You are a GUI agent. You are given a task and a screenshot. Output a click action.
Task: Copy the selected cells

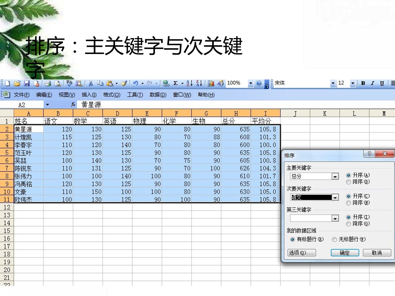click(x=100, y=83)
